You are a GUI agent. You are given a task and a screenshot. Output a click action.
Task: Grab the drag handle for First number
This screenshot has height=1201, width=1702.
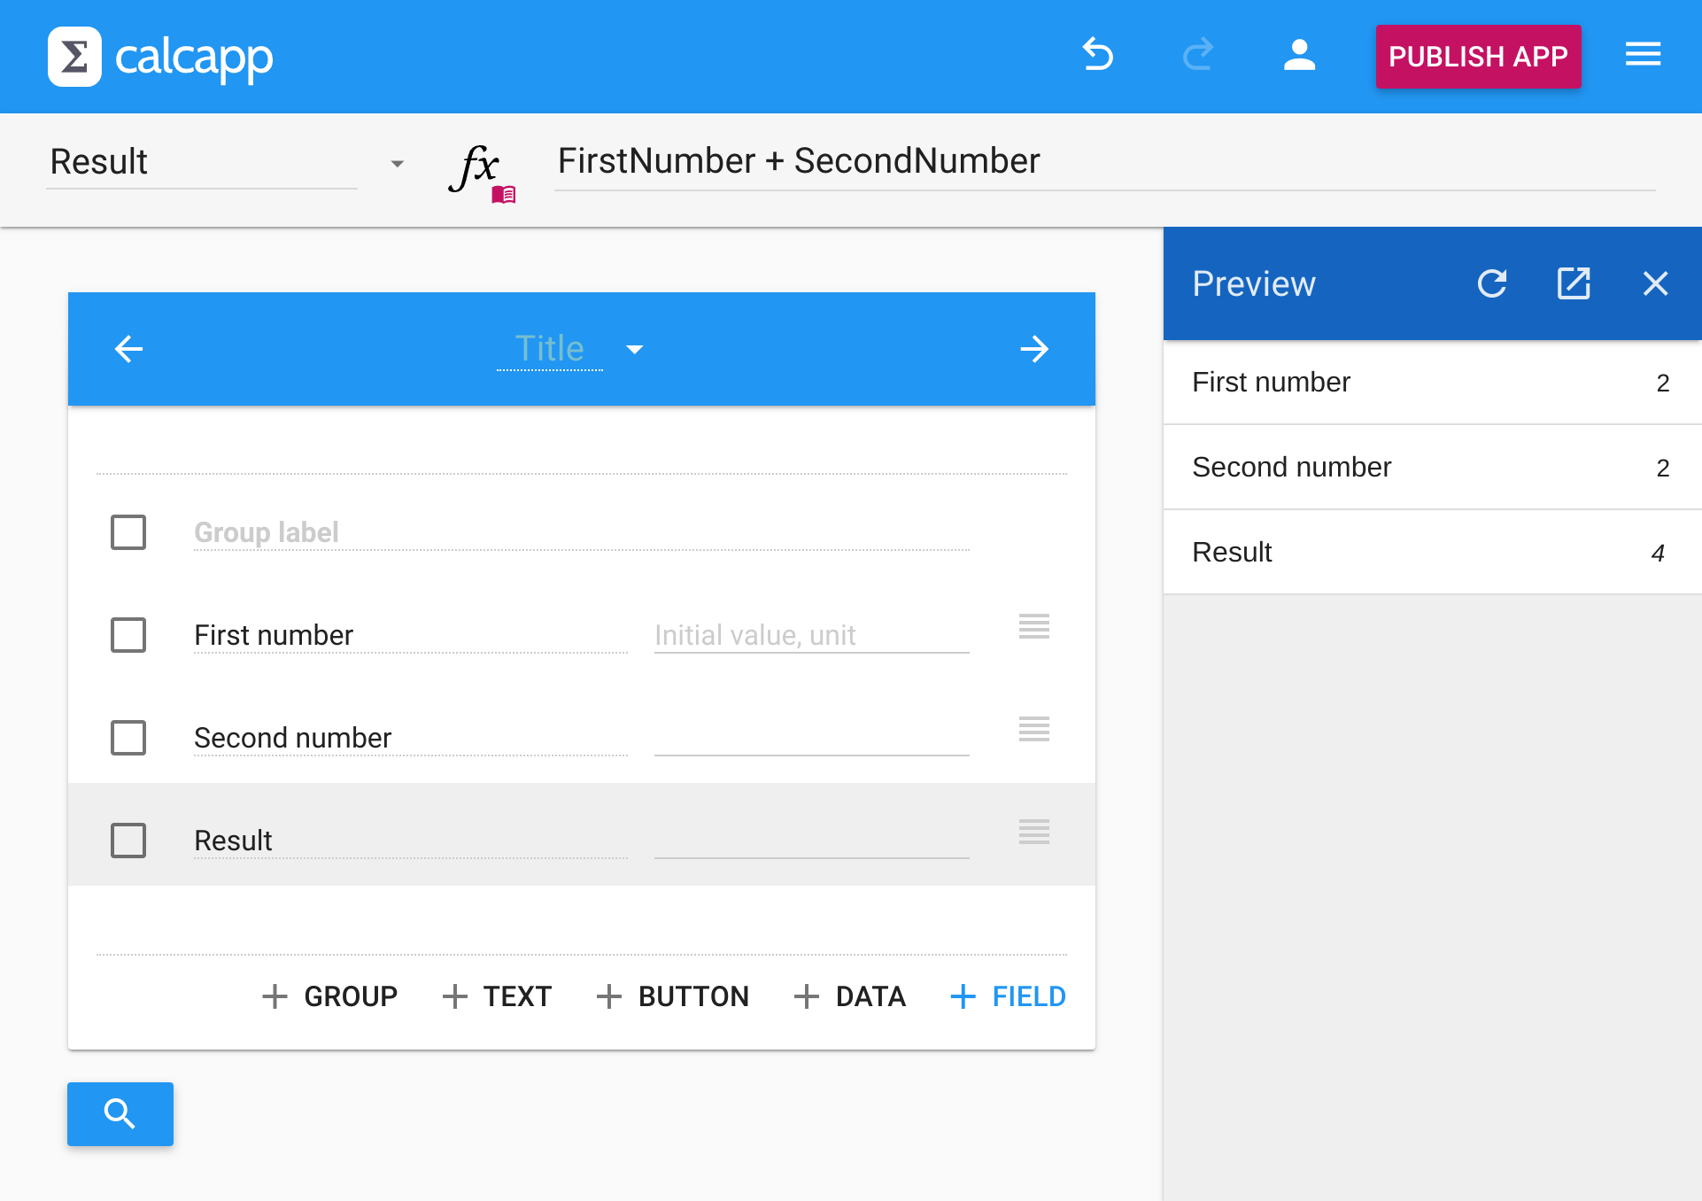(1033, 626)
